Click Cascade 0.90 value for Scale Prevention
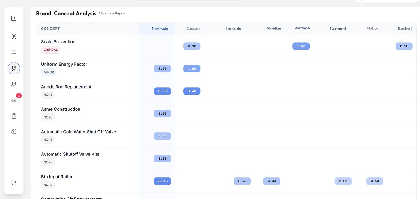 (x=192, y=46)
